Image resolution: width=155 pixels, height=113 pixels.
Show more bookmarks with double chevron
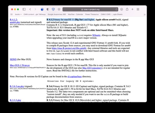[145, 15]
